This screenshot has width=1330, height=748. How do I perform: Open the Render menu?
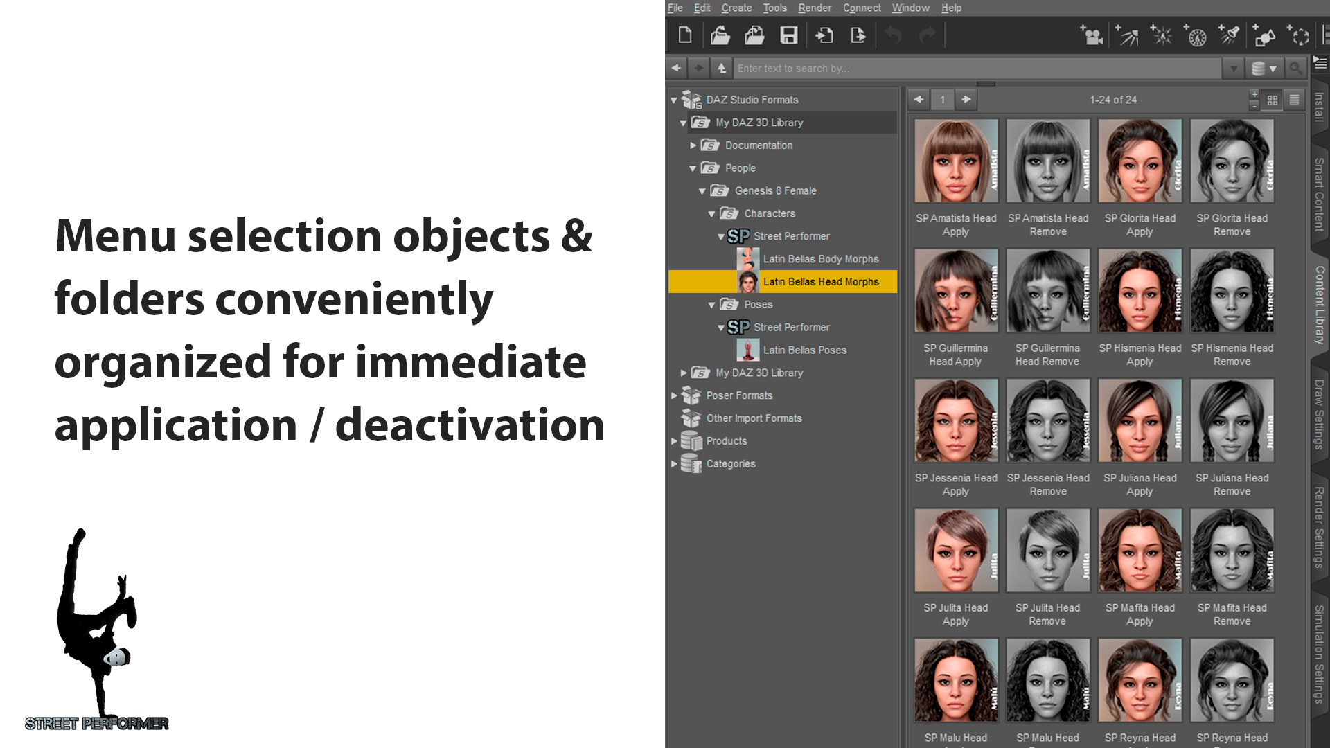pos(814,8)
